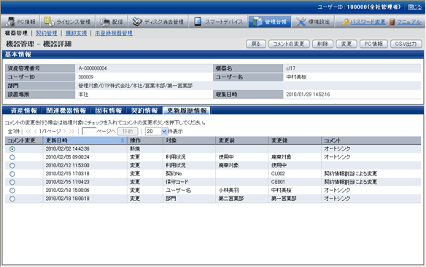
Task: Click the 移動 page jump button
Action: [x=128, y=132]
